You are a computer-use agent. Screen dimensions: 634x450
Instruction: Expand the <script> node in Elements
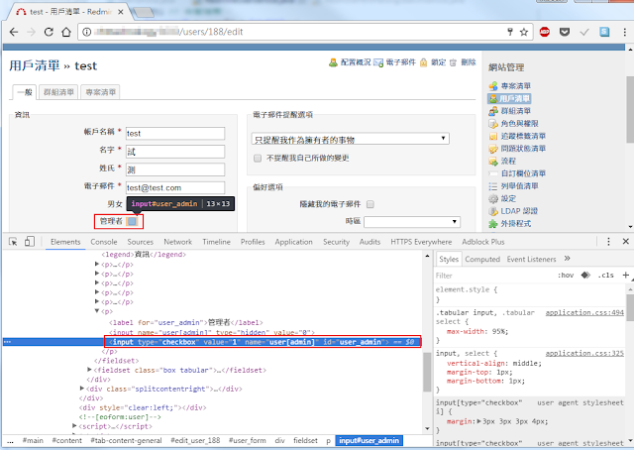point(74,426)
